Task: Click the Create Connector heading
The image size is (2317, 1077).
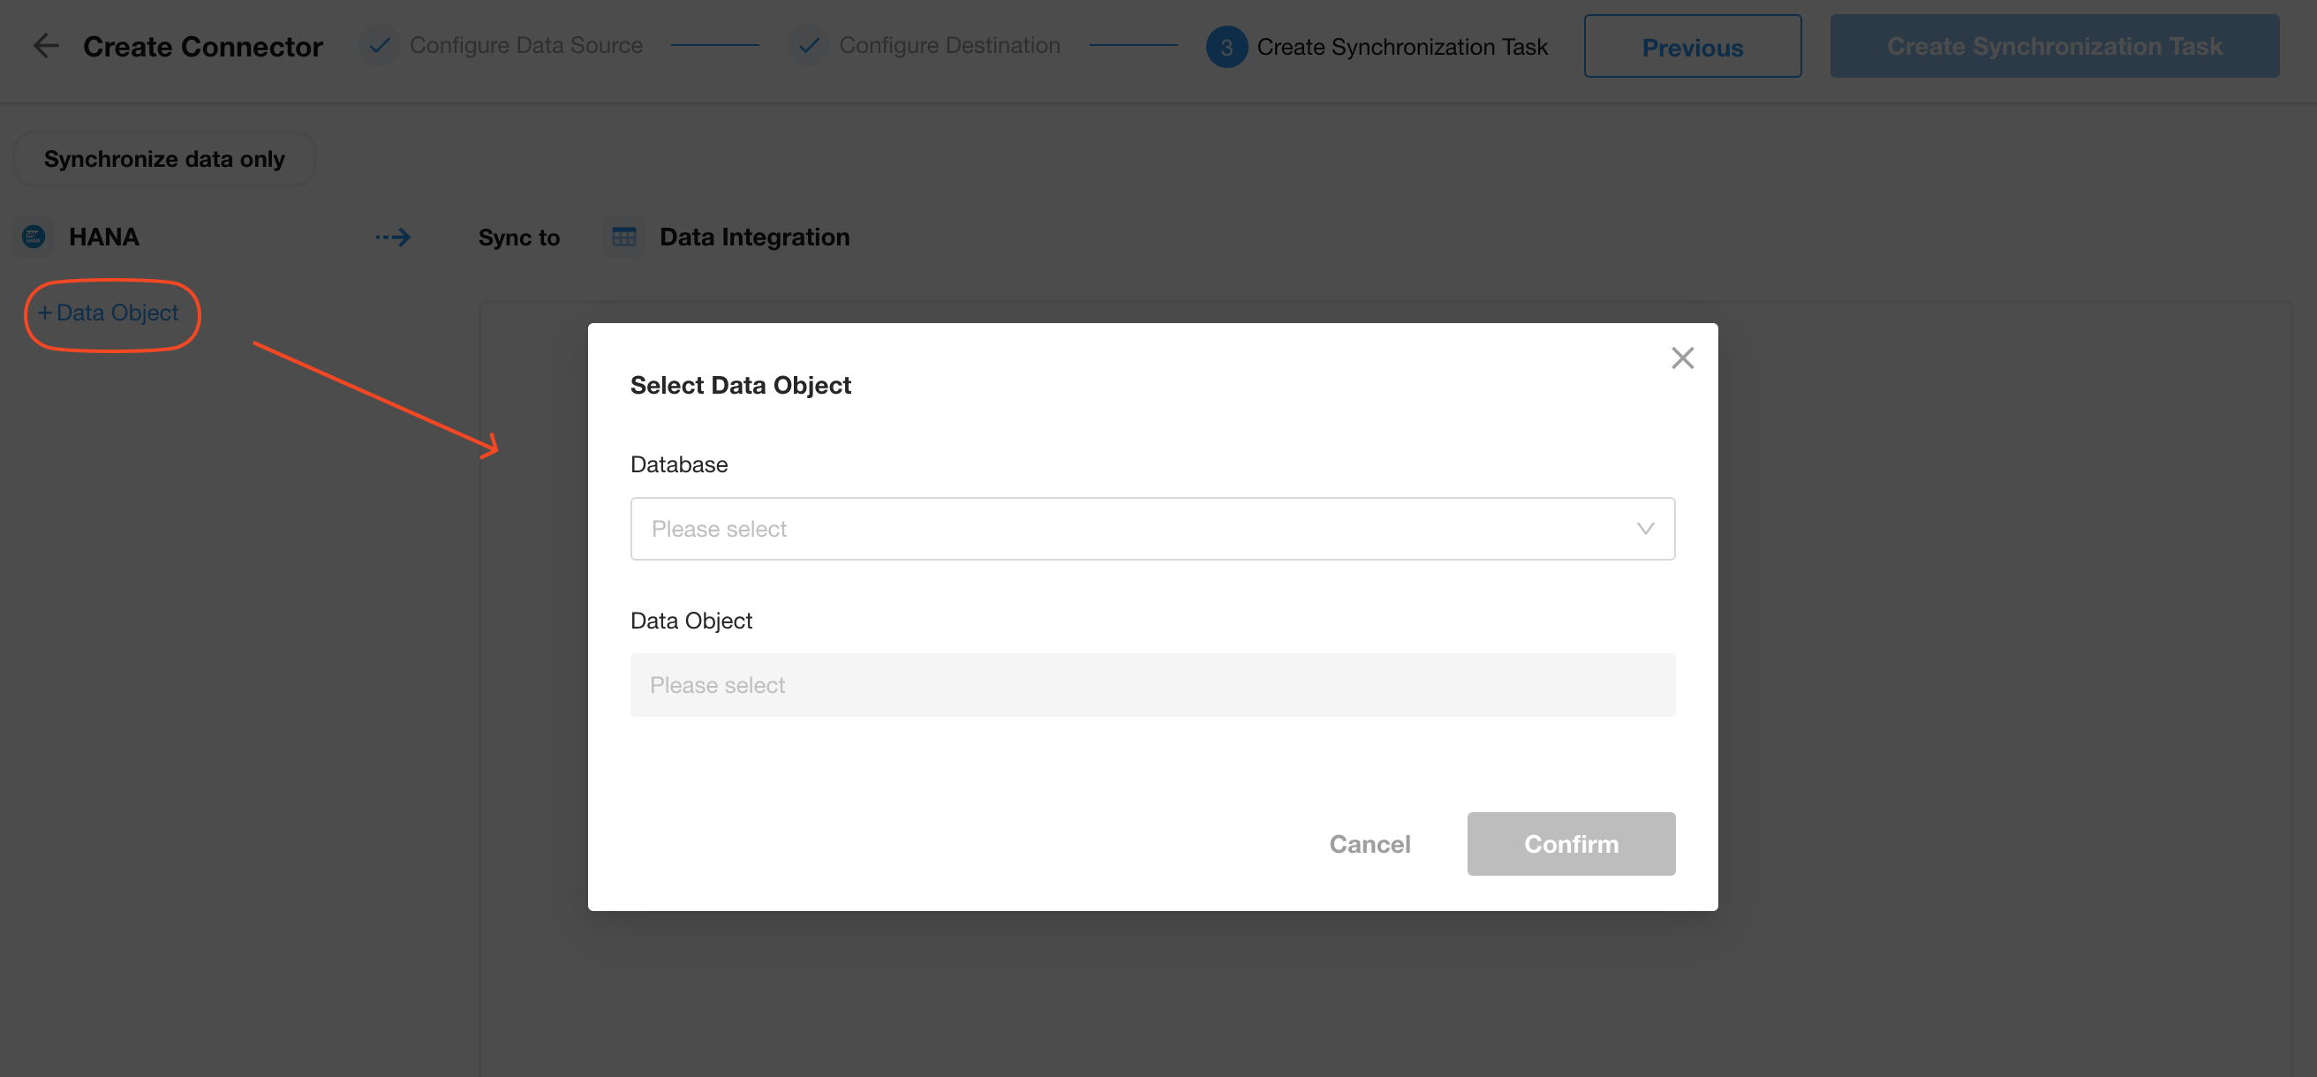Action: click(x=202, y=46)
